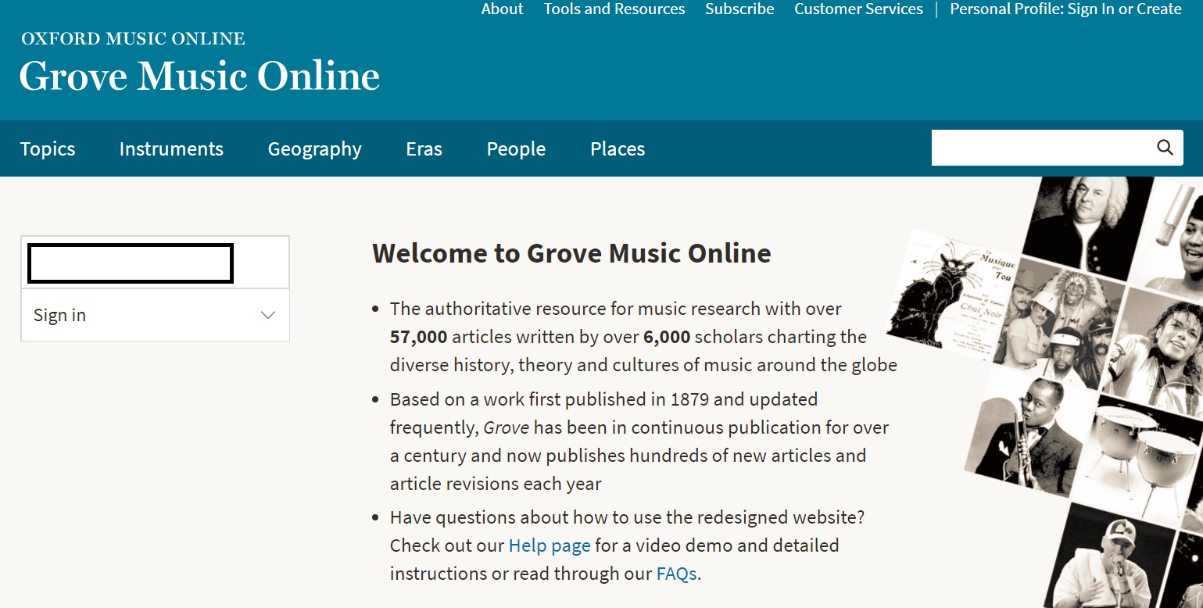1203x608 pixels.
Task: Click the Welcome to Grove Music Online heading
Action: coord(571,252)
